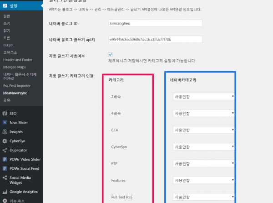Open Intergeo Maps settings
Viewport: 273px width, 203px height.
click(14, 67)
